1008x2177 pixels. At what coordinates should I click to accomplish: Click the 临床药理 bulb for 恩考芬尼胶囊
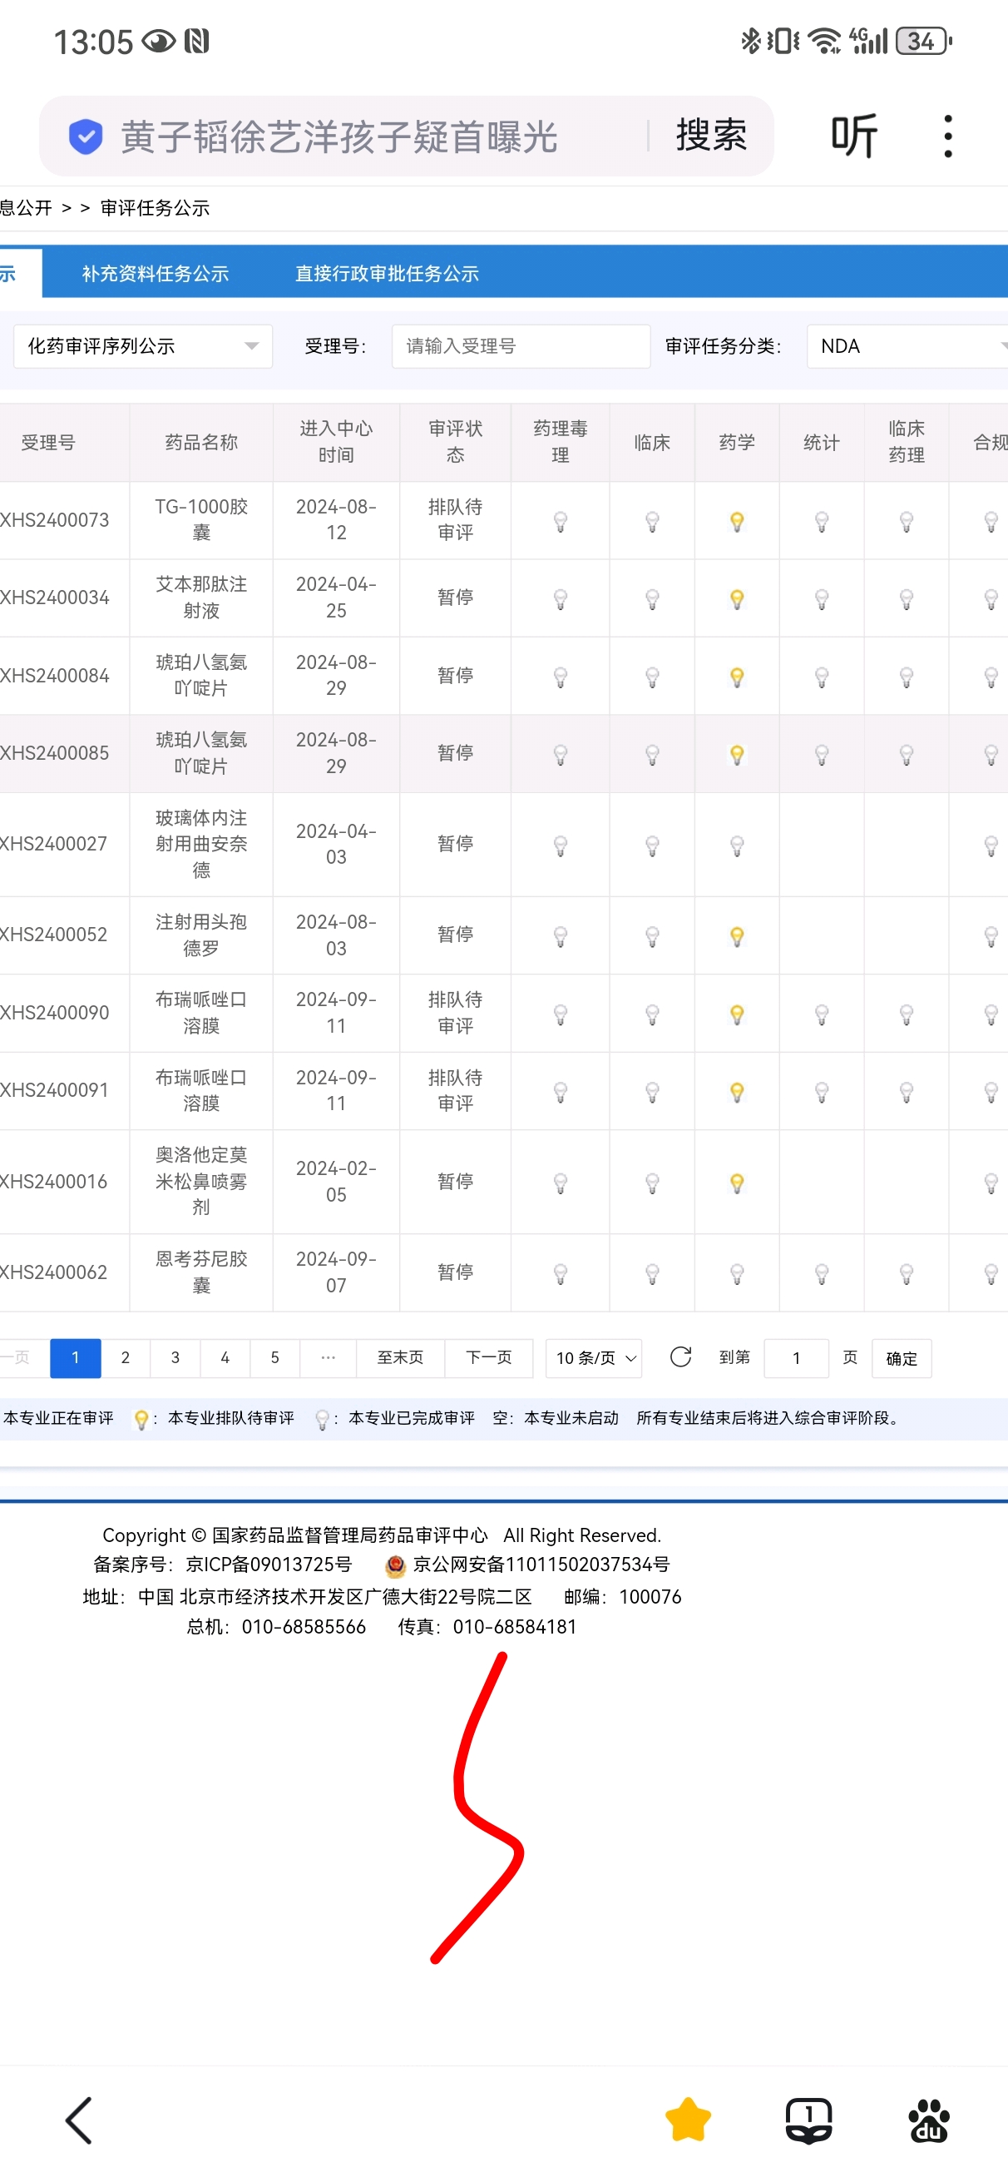coord(907,1273)
